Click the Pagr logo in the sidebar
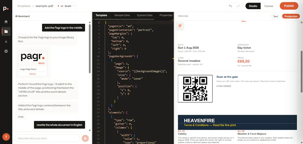Image resolution: width=303 pixels, height=144 pixels. 6,9
